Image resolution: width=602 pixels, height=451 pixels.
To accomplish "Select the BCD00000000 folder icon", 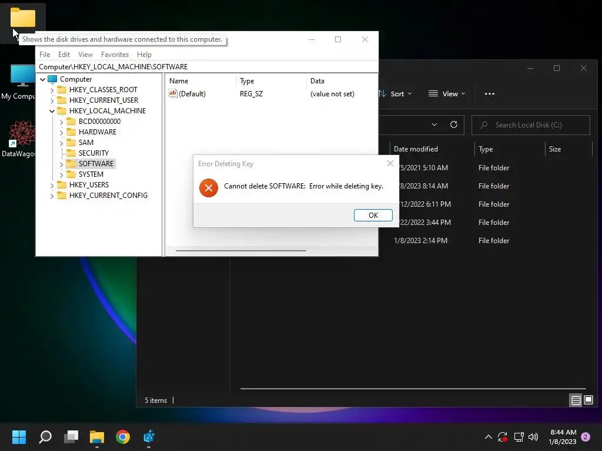I will pyautogui.click(x=71, y=121).
